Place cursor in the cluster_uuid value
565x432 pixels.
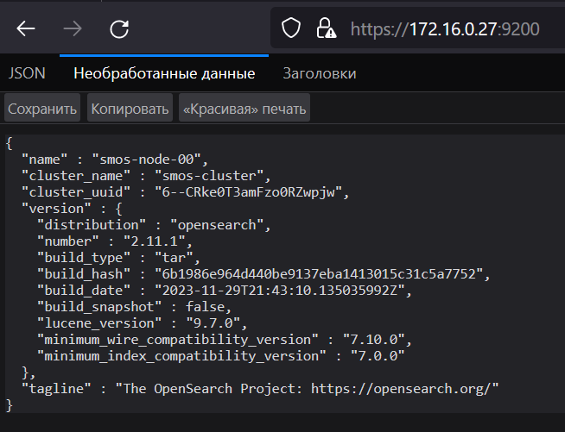point(251,191)
